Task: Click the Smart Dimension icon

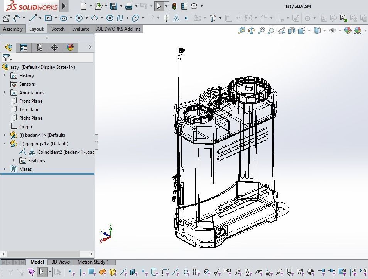Action: click(16, 18)
